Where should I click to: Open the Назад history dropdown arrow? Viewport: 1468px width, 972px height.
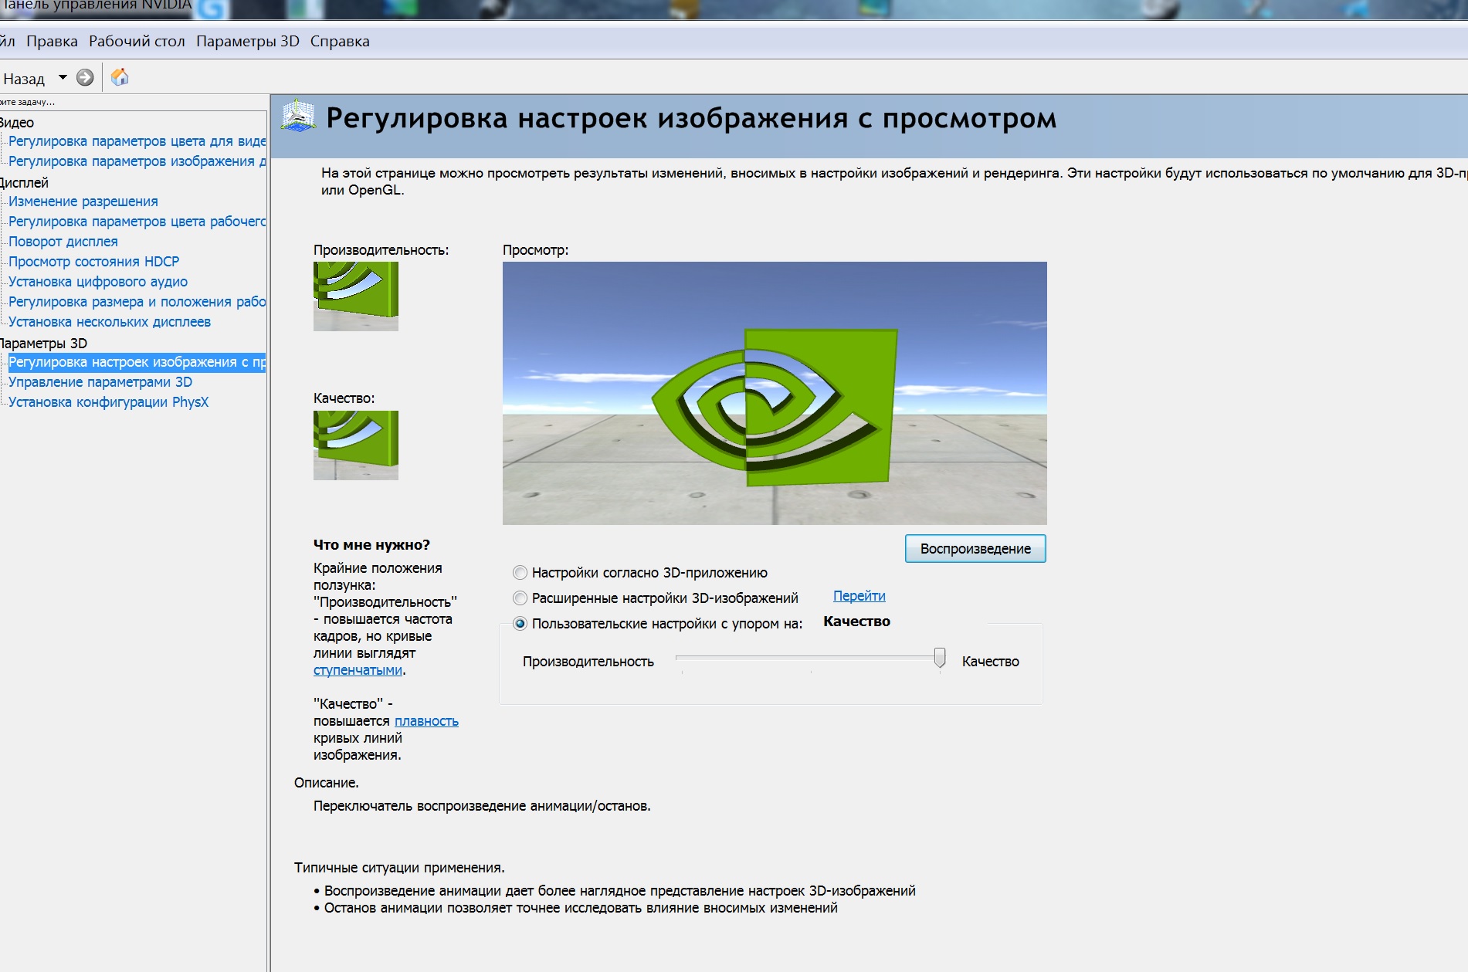pos(63,77)
